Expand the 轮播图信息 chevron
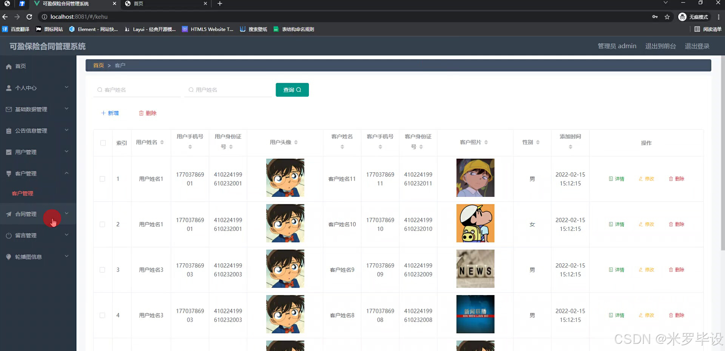This screenshot has height=351, width=725. 66,256
